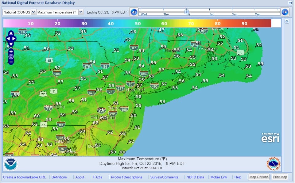Step back to previous forecast time
Screen dimensions: 295x183
click(134, 12)
